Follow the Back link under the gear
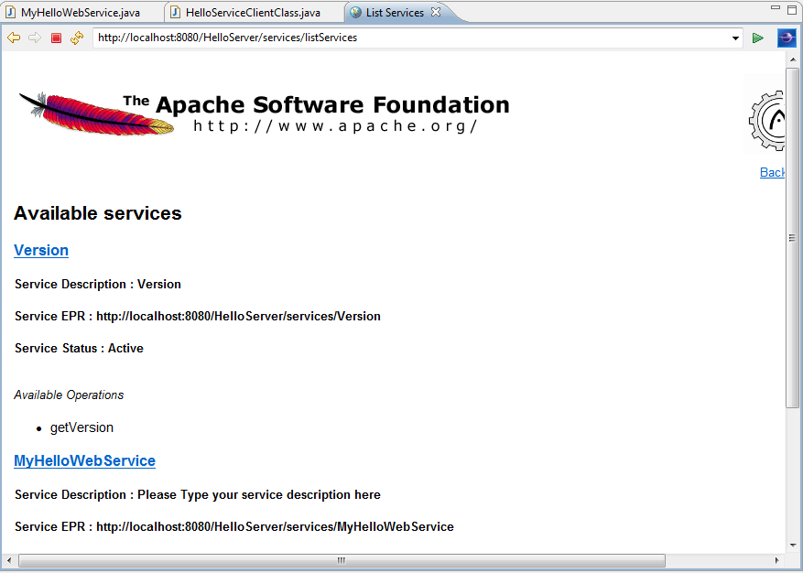The image size is (803, 573). coord(772,172)
